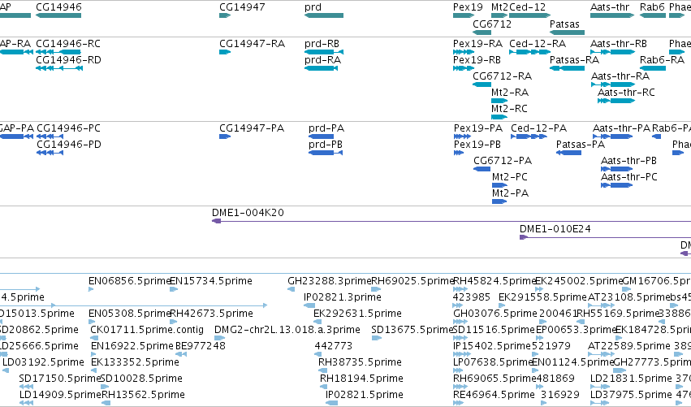Click the RH42673.5prime label
The height and width of the screenshot is (407, 691).
tap(212, 314)
